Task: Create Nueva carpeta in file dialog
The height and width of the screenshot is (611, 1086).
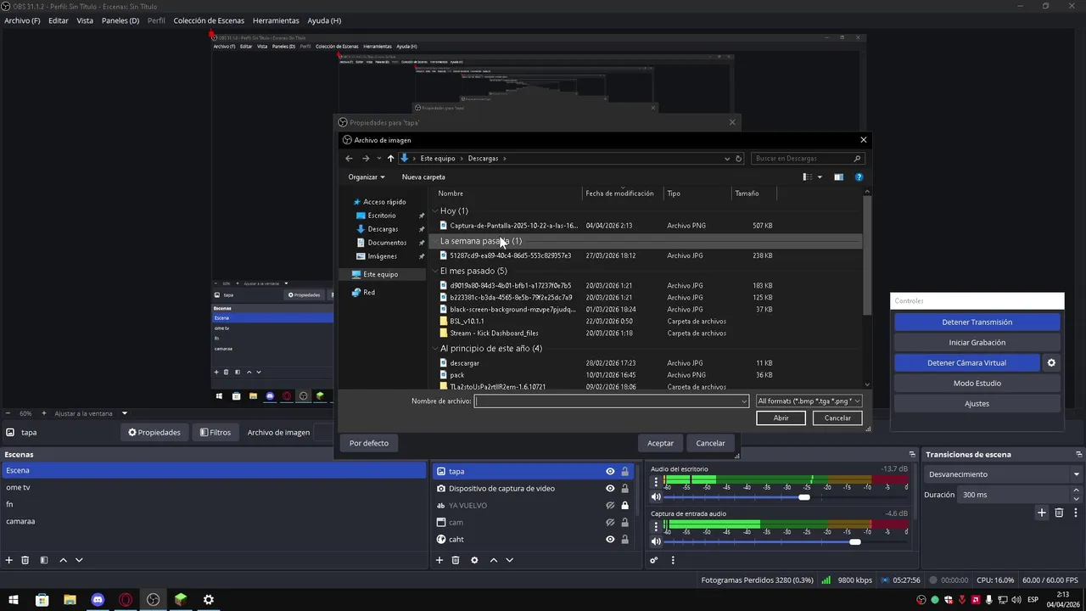Action: (x=423, y=177)
